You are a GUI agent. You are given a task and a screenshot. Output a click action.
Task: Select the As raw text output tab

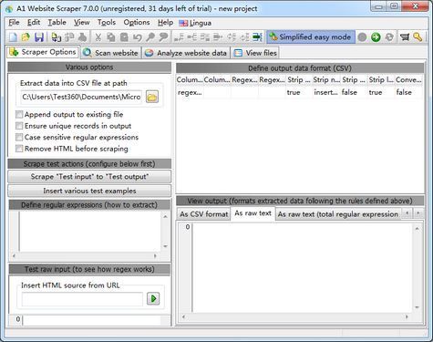coord(253,213)
